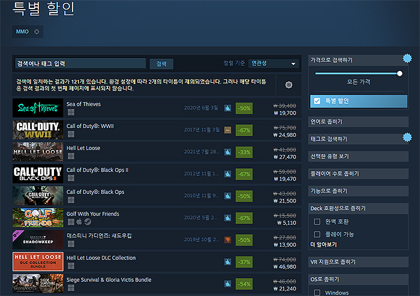Click review icon for Hell Let Loose DLC Collection
Viewport: 420px width, 296px height.
[227, 262]
